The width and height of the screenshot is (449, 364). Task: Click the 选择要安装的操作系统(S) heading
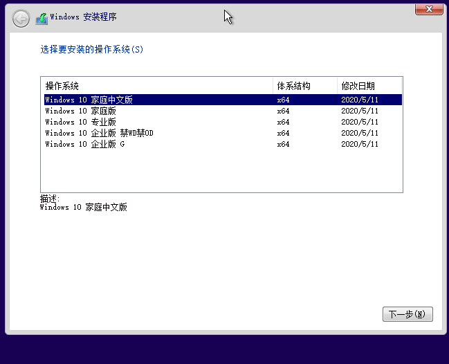[91, 49]
